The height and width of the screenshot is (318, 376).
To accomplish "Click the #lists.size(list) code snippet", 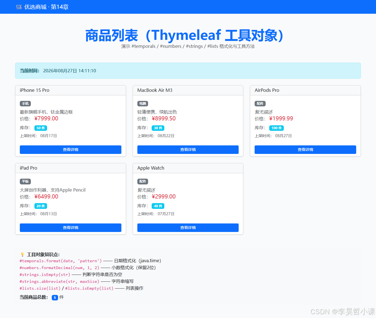I will [x=40, y=288].
